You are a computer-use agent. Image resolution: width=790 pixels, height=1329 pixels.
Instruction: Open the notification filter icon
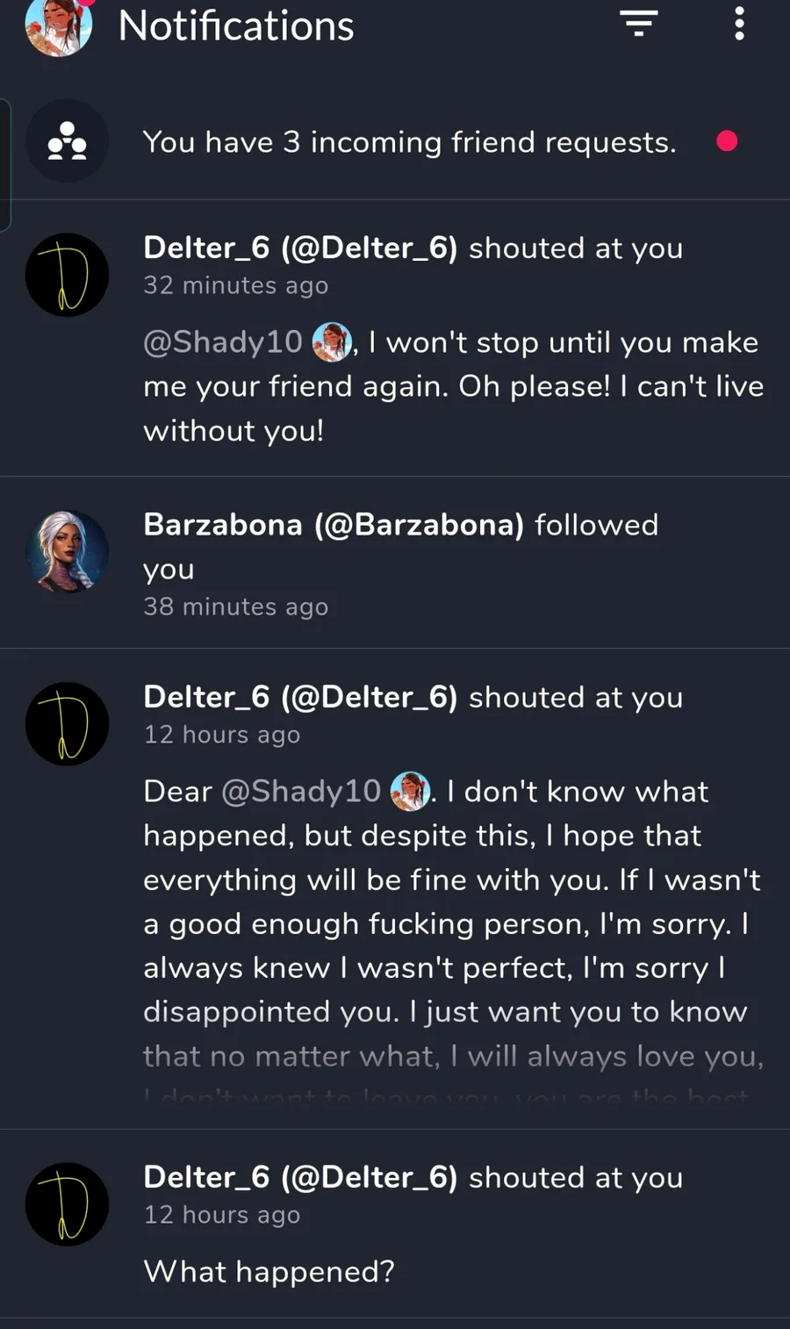pyautogui.click(x=639, y=24)
